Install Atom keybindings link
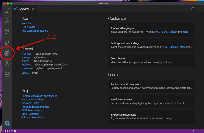204x133 pixels. [182, 47]
